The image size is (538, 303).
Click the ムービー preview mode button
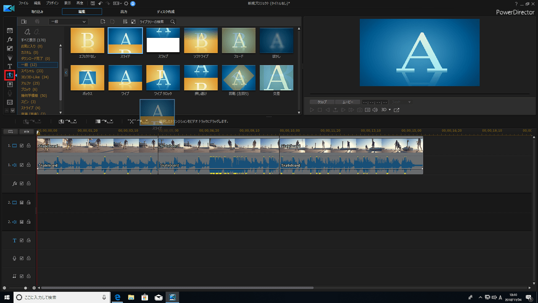pos(347,102)
